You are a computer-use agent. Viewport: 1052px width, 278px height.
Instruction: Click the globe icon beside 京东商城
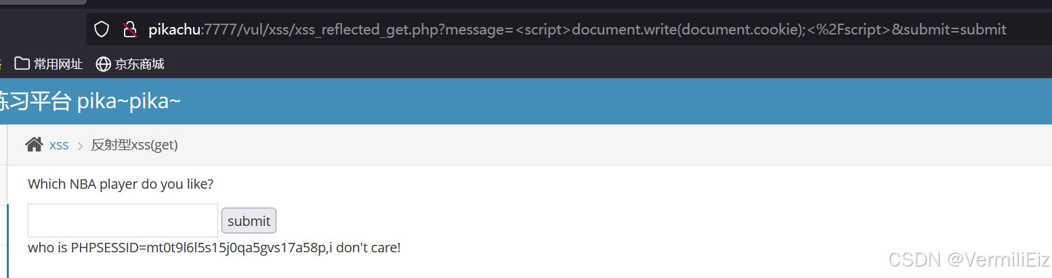(x=104, y=64)
